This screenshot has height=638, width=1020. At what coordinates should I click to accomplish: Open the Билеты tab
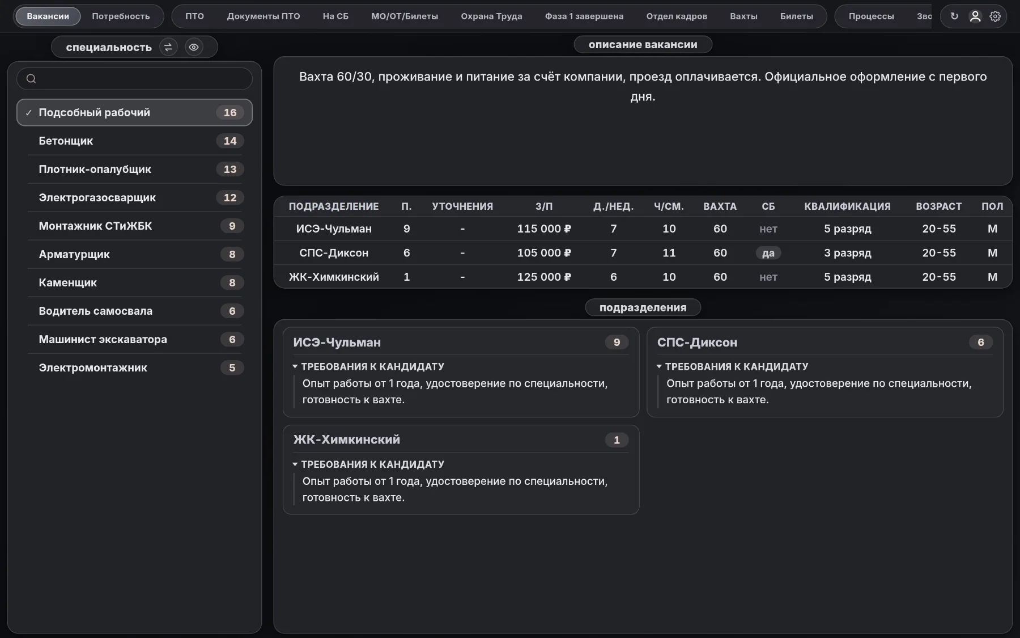coord(796,16)
